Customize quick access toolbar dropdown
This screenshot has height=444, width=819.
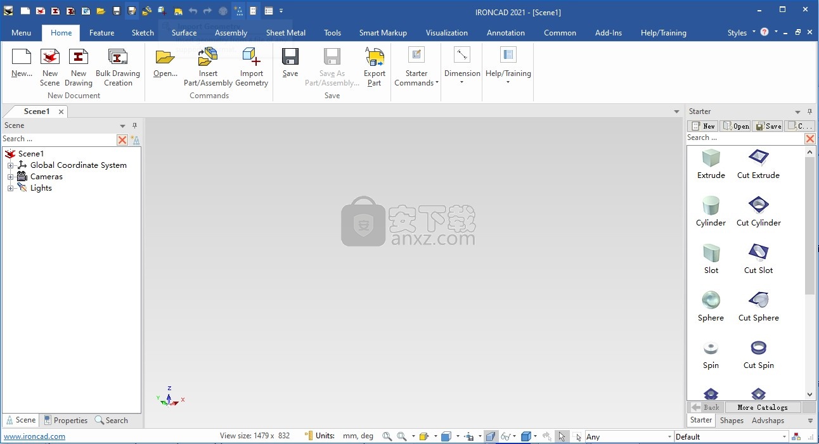tap(281, 11)
